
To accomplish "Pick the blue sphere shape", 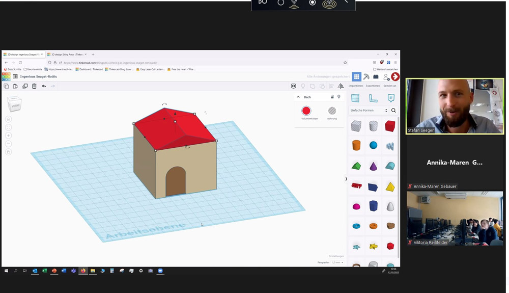I will 373,145.
